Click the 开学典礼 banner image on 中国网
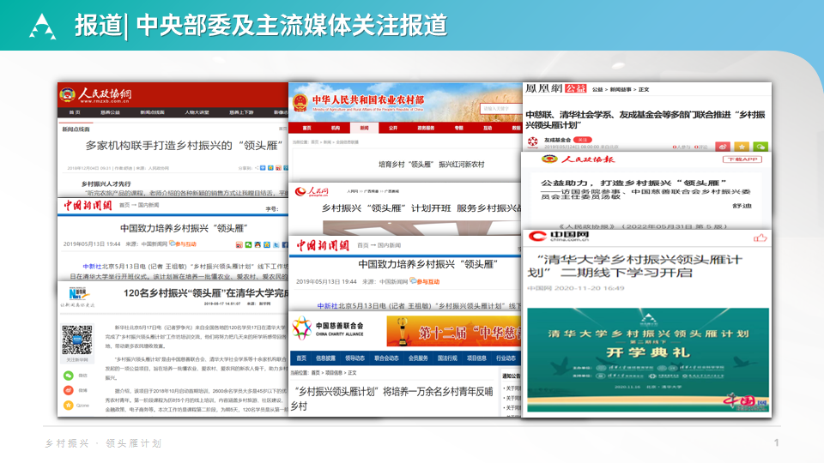The image size is (824, 463). pyautogui.click(x=648, y=360)
